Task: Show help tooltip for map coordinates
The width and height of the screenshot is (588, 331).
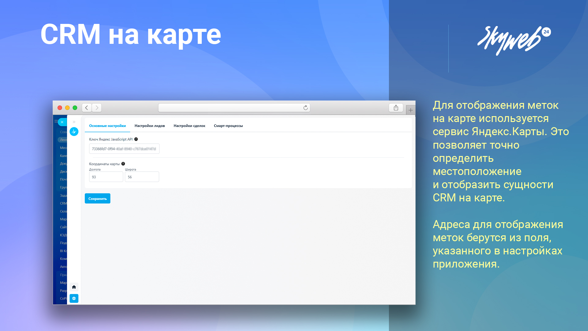Action: (123, 164)
